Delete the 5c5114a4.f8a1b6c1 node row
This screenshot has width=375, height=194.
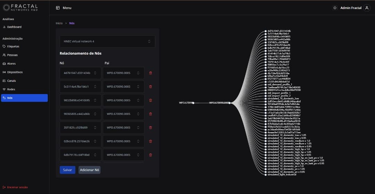(150, 87)
